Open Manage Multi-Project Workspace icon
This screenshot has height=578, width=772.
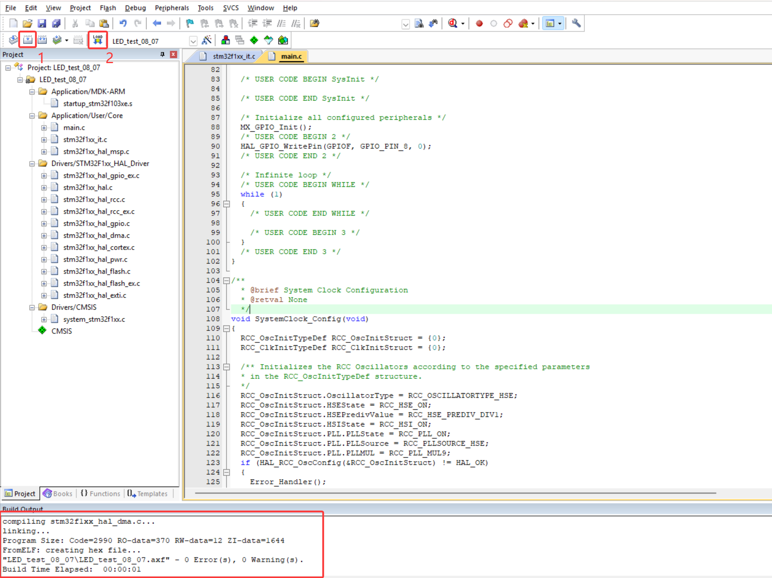coord(240,40)
